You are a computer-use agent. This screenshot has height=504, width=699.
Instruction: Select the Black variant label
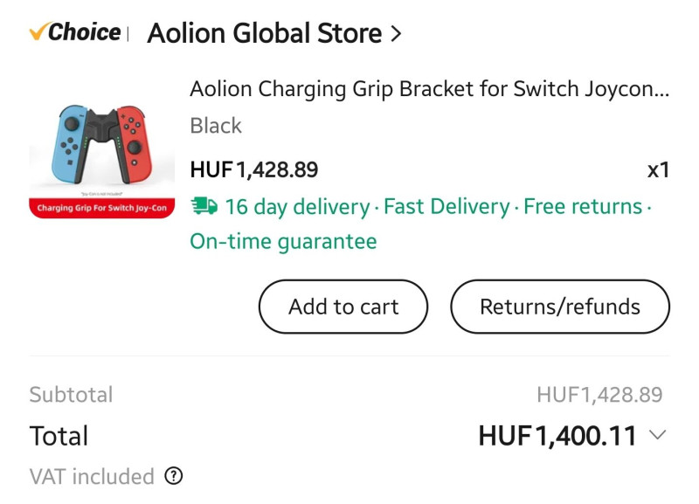[216, 126]
